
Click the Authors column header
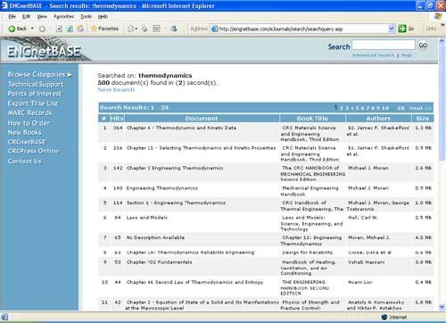[x=378, y=119]
